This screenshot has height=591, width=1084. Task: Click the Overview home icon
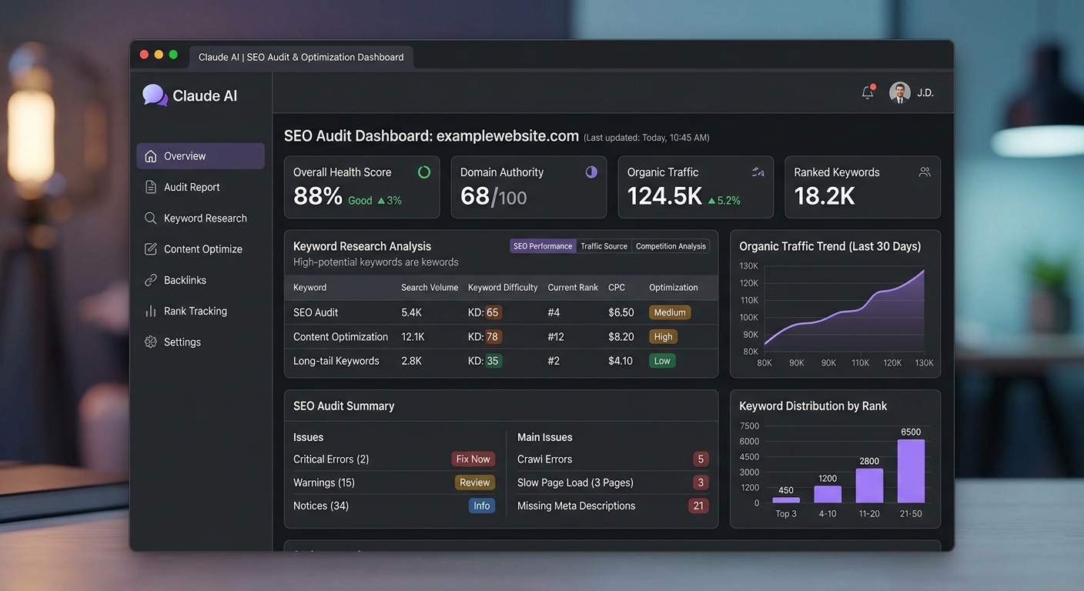click(151, 156)
